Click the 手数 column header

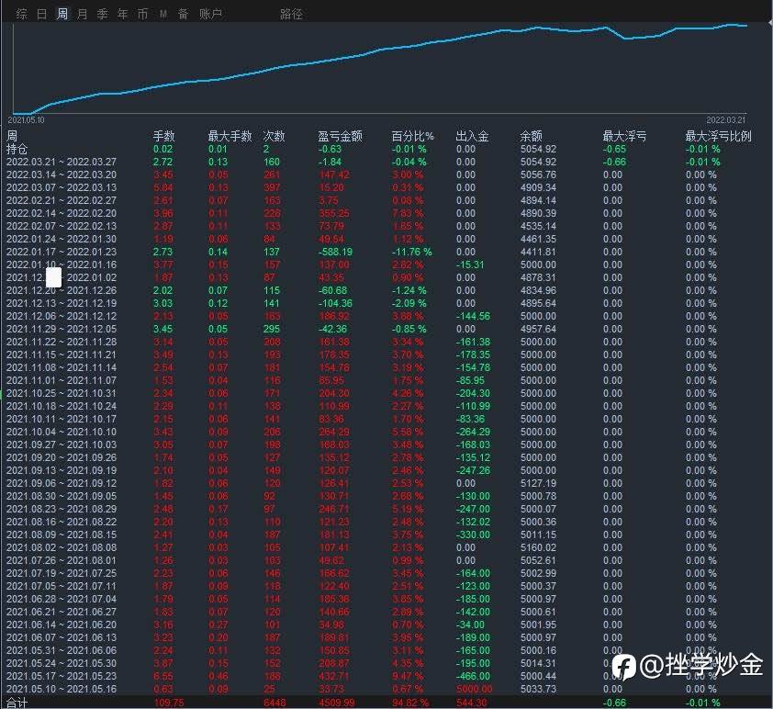point(162,136)
